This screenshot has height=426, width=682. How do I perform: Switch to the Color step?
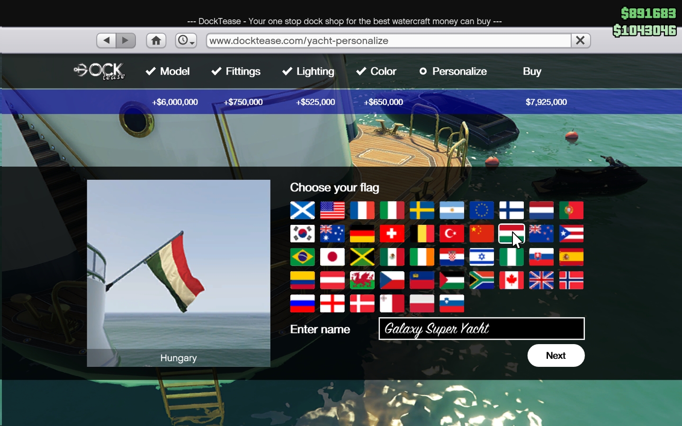pyautogui.click(x=377, y=71)
